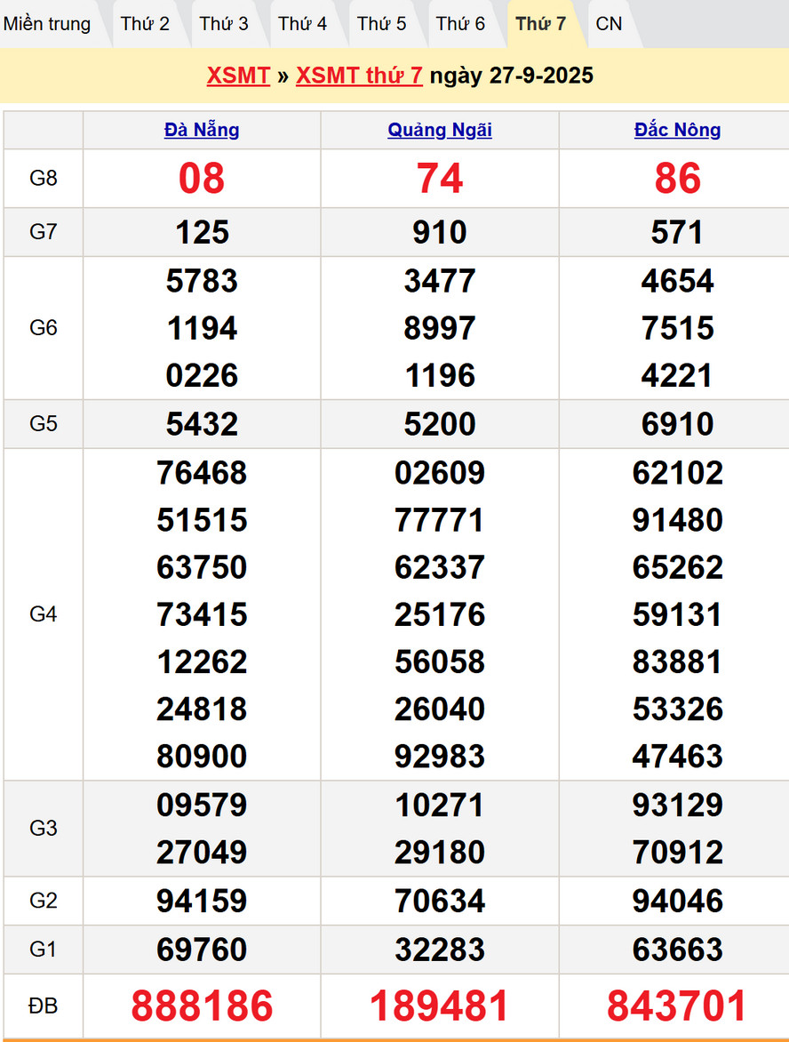Open the XSMT thứ 7 link

point(359,76)
